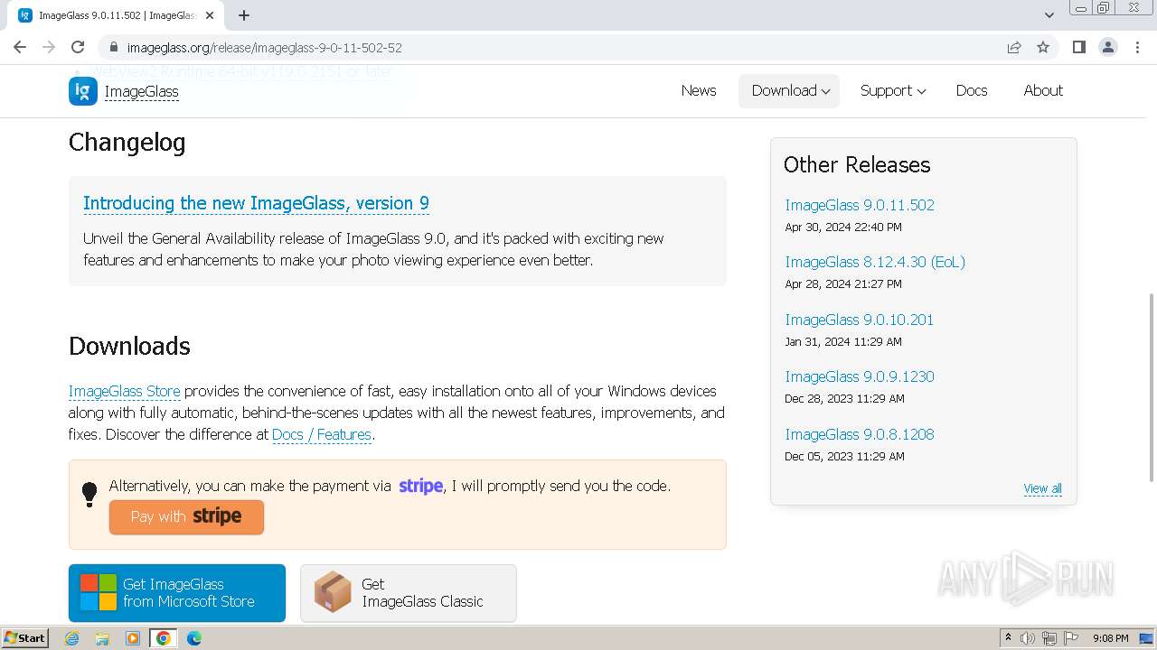1157x650 pixels.
Task: Click View all releases link
Action: point(1042,488)
